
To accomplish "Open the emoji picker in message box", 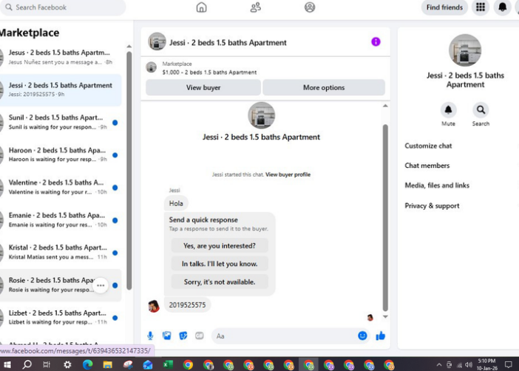I will [x=362, y=336].
